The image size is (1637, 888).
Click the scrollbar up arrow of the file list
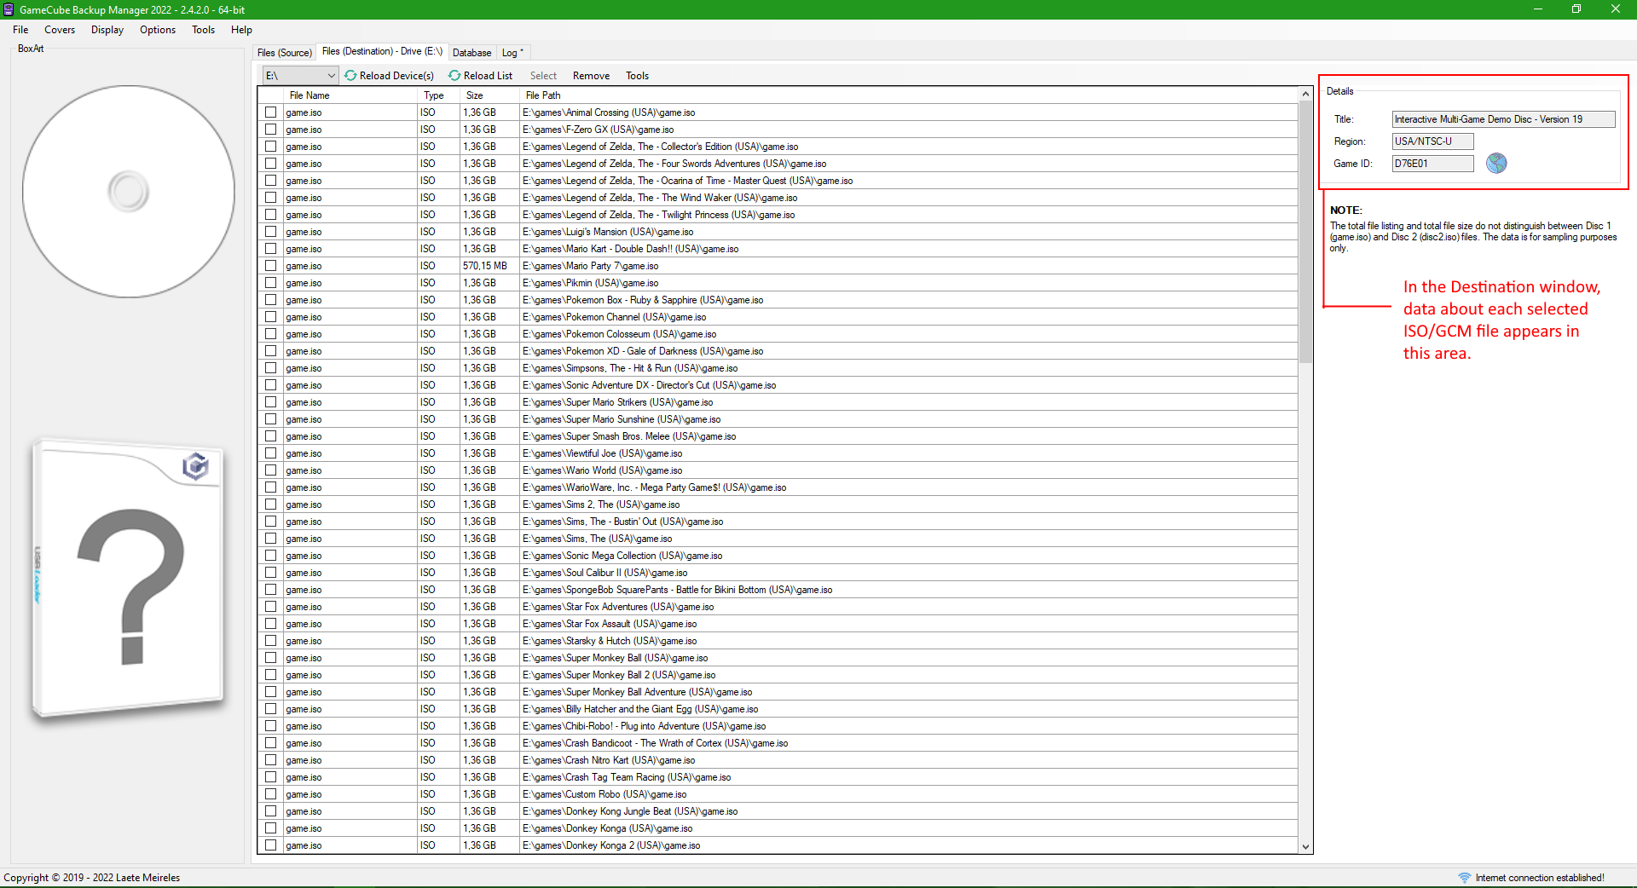1305,95
